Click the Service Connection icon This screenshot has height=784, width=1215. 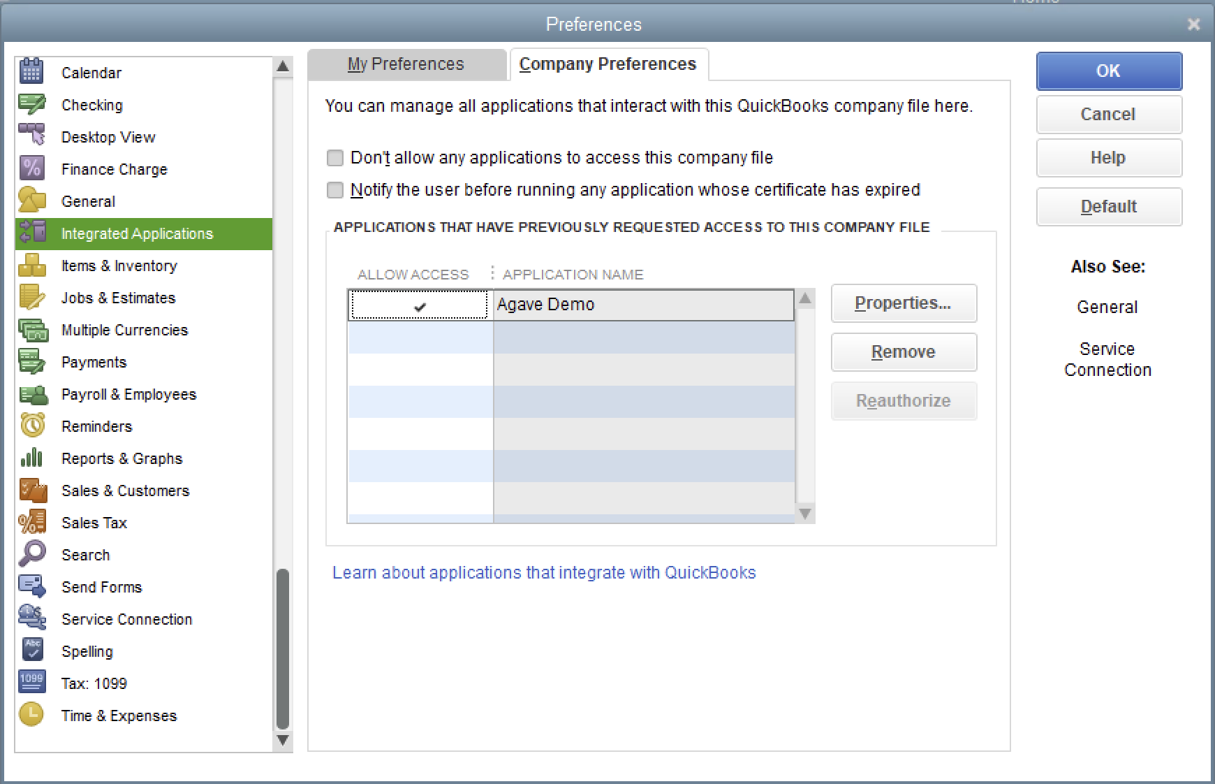tap(32, 618)
